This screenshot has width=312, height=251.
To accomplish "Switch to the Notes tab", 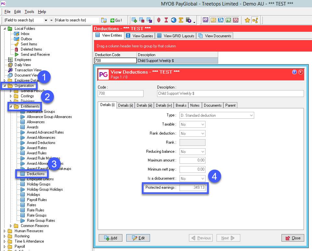I will pyautogui.click(x=195, y=105).
